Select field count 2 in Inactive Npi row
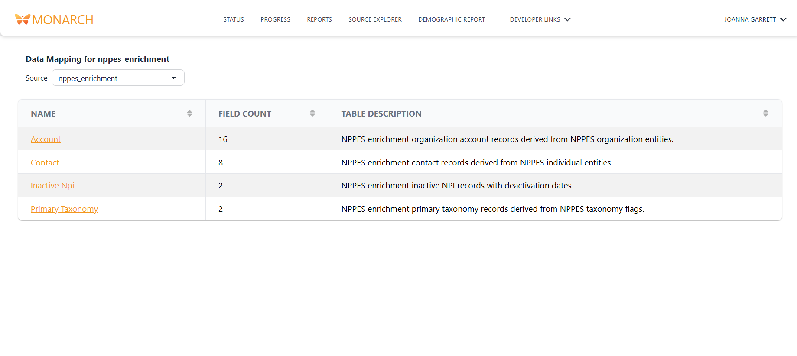The height and width of the screenshot is (356, 797). pyautogui.click(x=221, y=186)
